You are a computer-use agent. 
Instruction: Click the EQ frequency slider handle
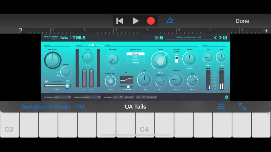coord(128,87)
